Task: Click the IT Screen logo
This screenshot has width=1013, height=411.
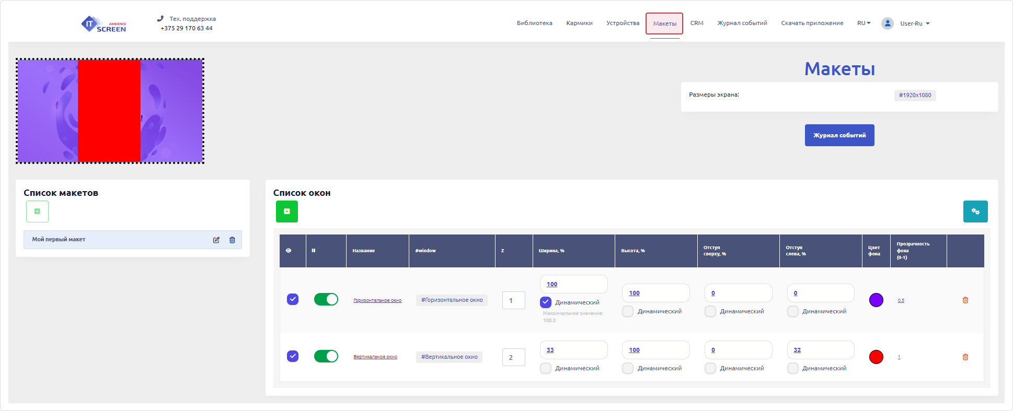Action: pos(103,24)
